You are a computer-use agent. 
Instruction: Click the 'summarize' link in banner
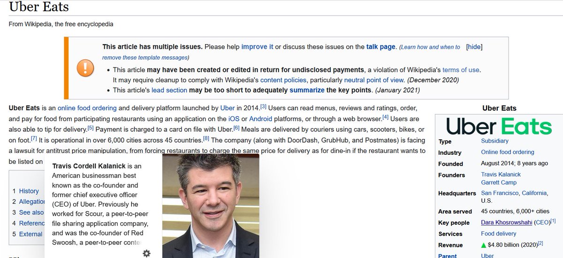click(x=307, y=90)
